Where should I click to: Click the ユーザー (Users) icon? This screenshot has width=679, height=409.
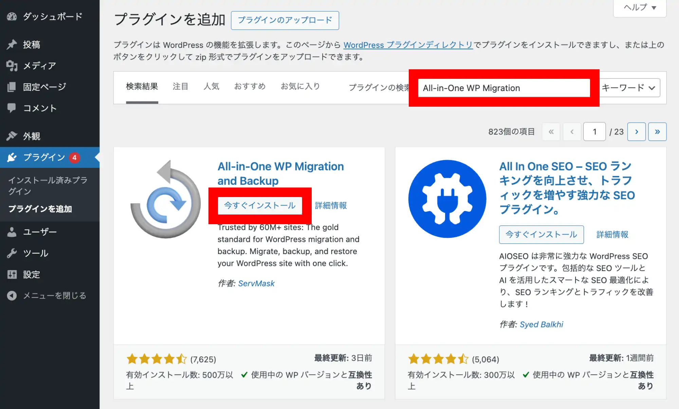click(12, 231)
